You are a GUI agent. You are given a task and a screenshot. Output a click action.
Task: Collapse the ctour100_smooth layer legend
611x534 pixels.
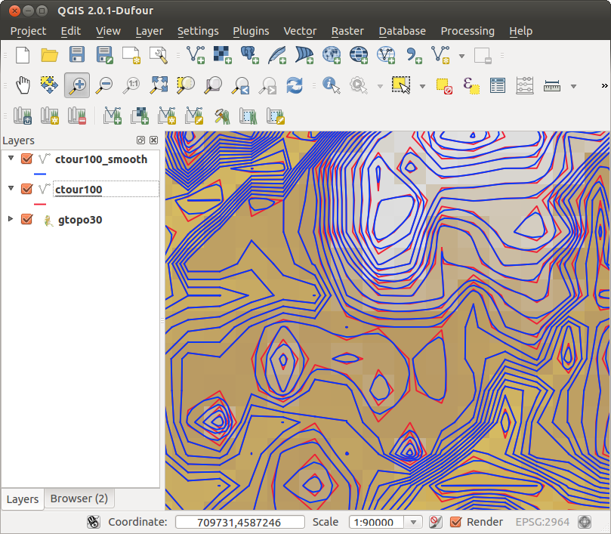[x=11, y=159]
